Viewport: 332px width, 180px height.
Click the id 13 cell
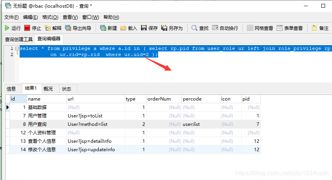(18, 141)
